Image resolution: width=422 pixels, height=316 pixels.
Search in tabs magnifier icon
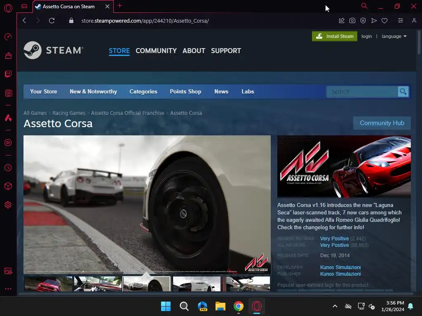coord(364,6)
